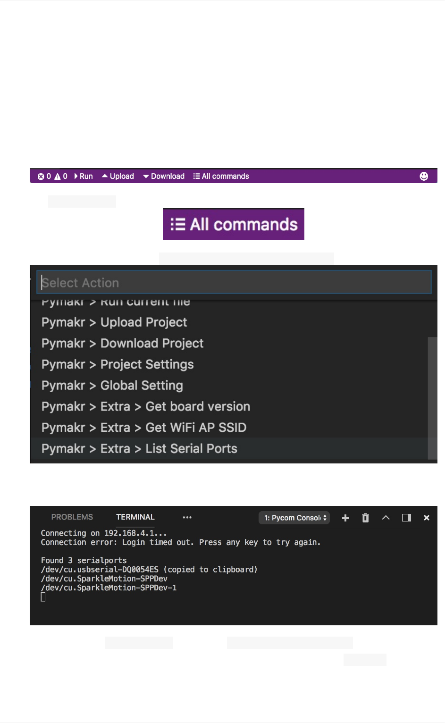The height and width of the screenshot is (723, 445).
Task: Click the errors count icon in status bar
Action: point(41,177)
